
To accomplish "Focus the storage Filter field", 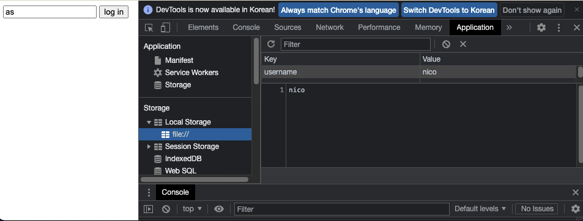I will point(355,44).
